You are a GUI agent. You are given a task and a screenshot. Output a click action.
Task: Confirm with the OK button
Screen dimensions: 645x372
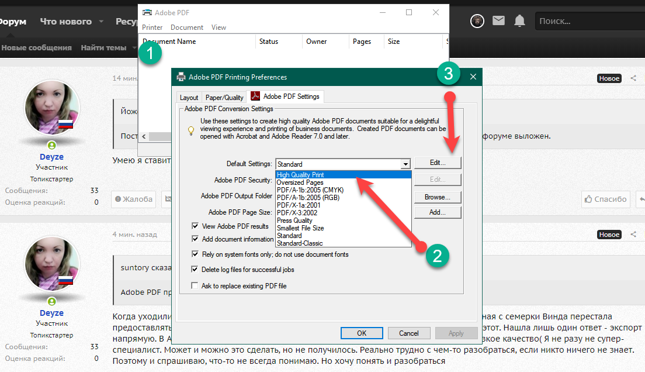point(362,333)
